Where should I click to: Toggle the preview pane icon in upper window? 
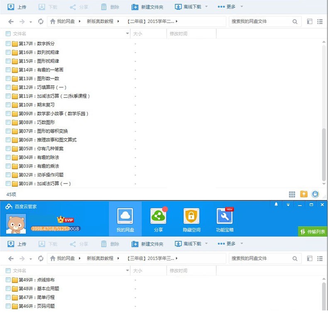point(310,21)
